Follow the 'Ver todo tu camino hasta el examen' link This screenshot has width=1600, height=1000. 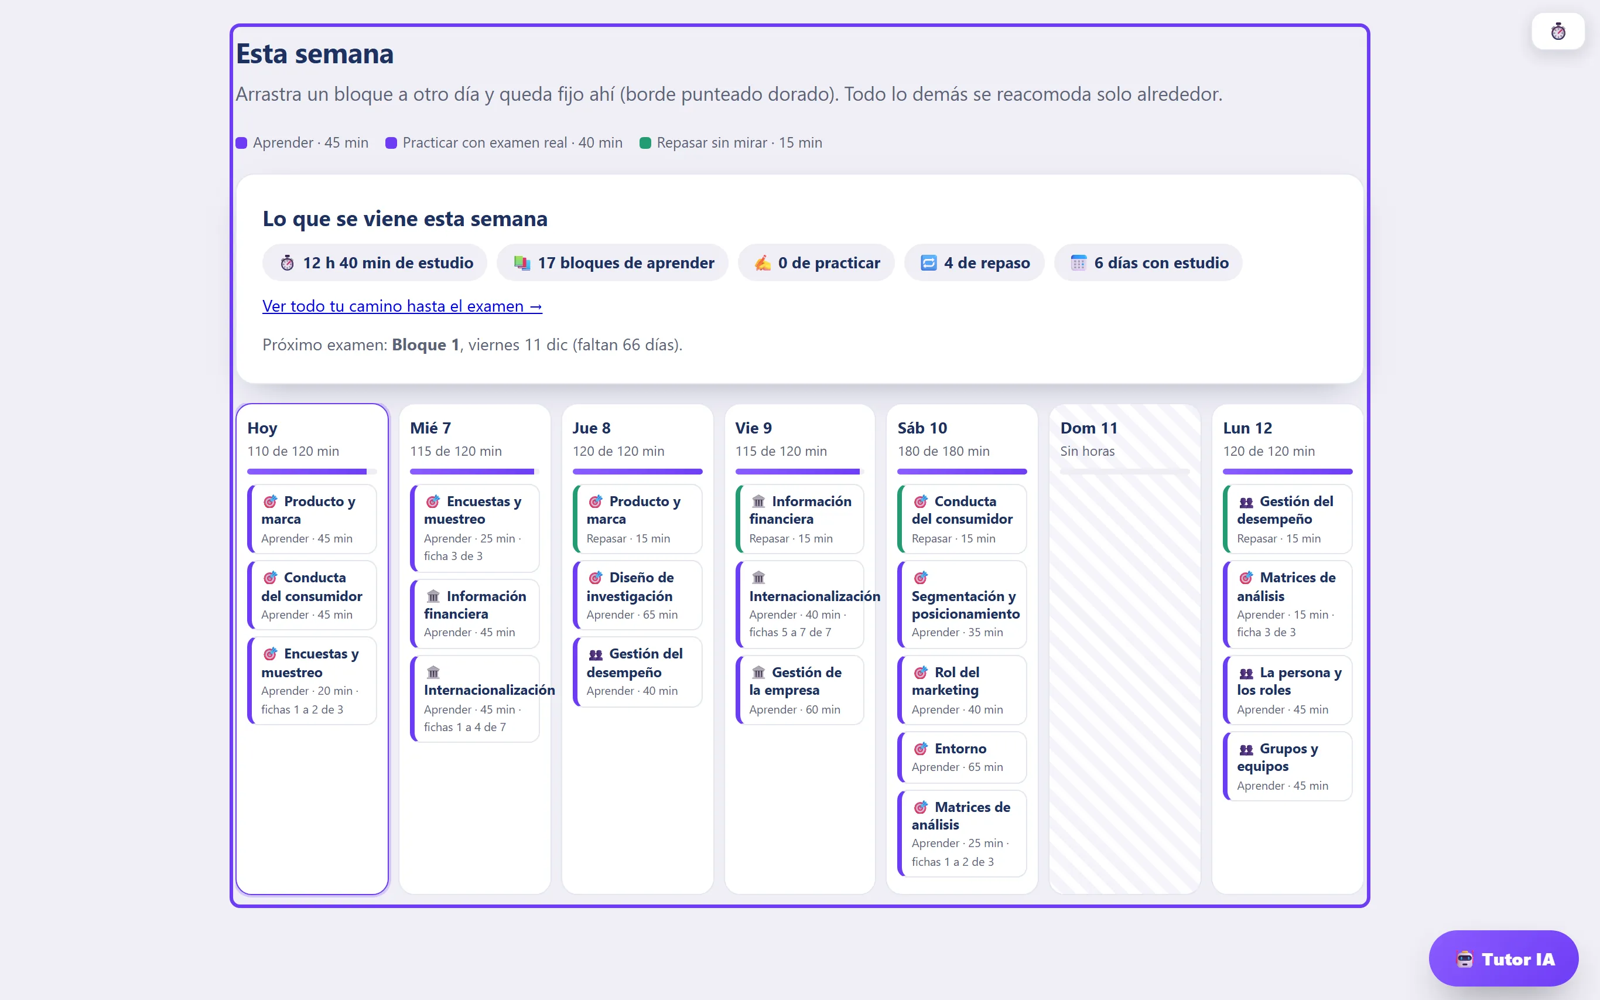coord(402,306)
